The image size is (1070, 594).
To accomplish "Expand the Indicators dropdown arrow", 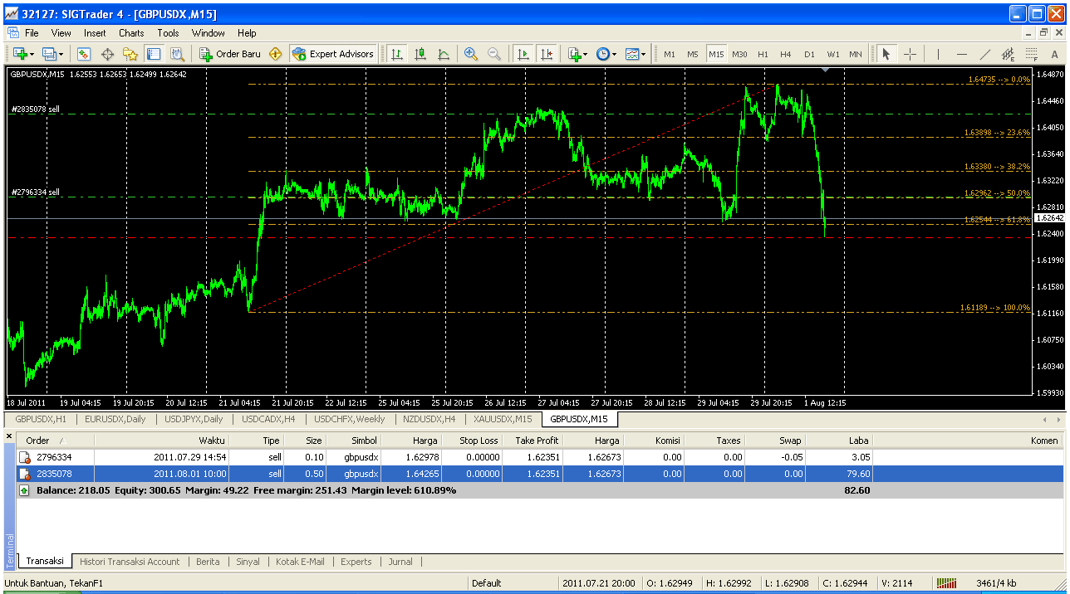I will pyautogui.click(x=586, y=54).
